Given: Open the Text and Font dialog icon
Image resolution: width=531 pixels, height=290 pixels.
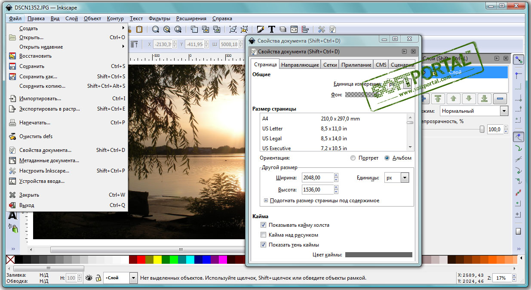Looking at the screenshot, I should click(272, 29).
